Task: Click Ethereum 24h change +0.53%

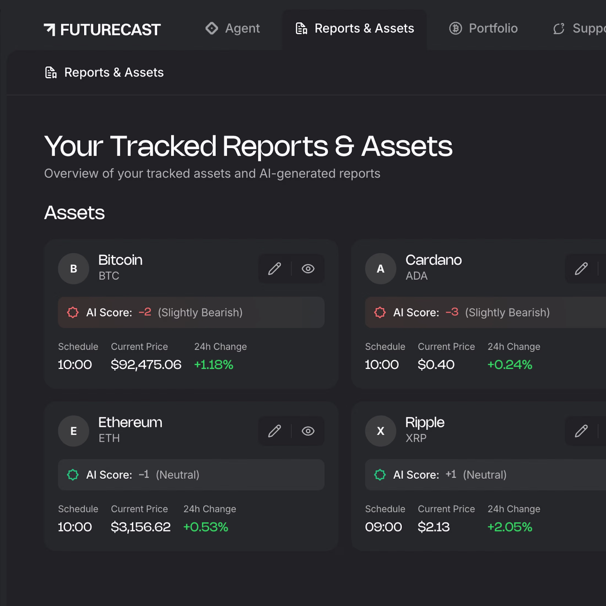Action: pyautogui.click(x=205, y=527)
